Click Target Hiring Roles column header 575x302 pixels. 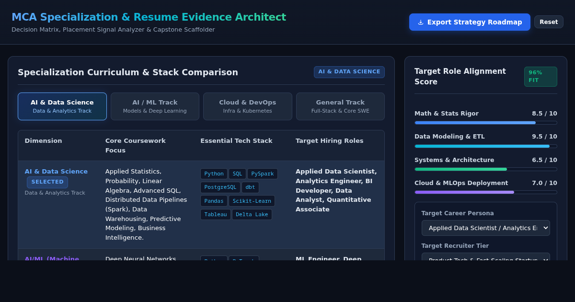tap(330, 141)
